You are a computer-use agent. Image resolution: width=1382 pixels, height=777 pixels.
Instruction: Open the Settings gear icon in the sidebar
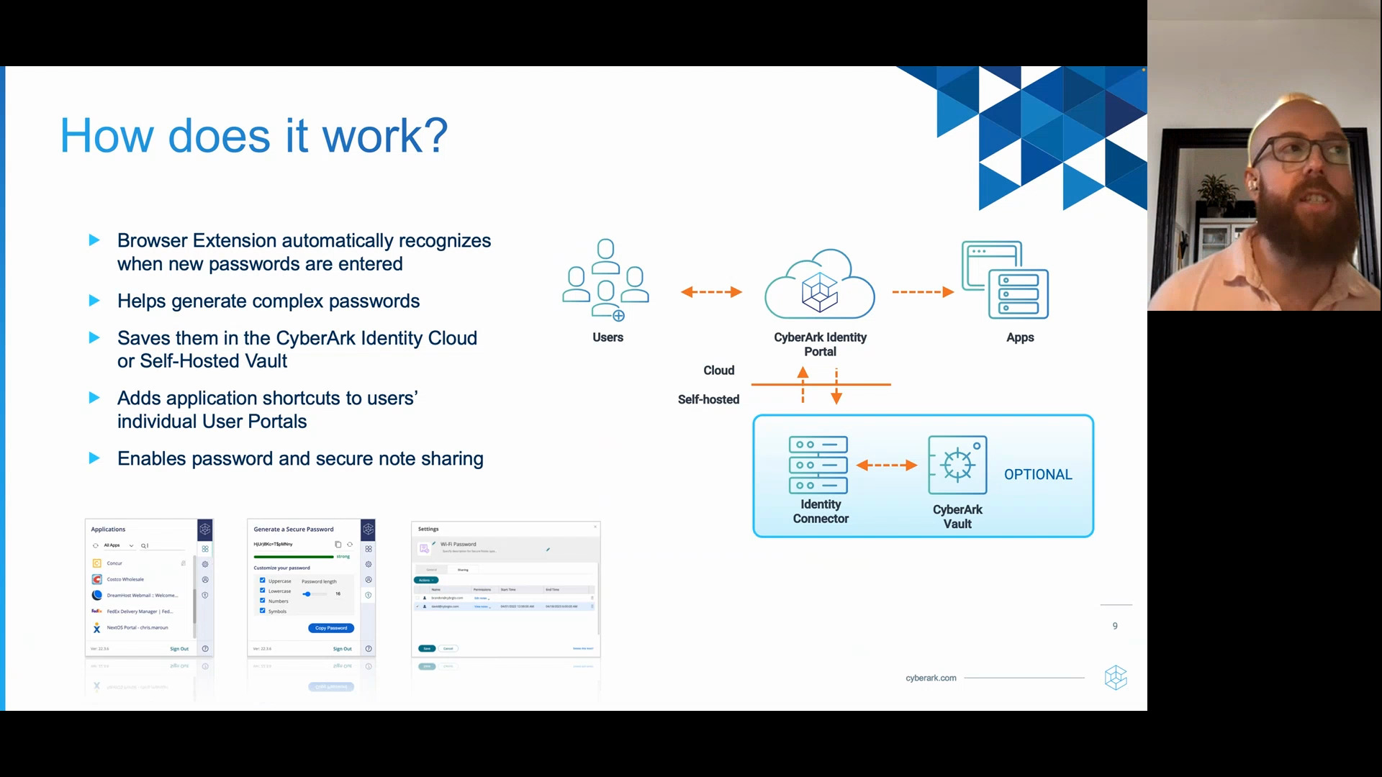[x=205, y=564]
